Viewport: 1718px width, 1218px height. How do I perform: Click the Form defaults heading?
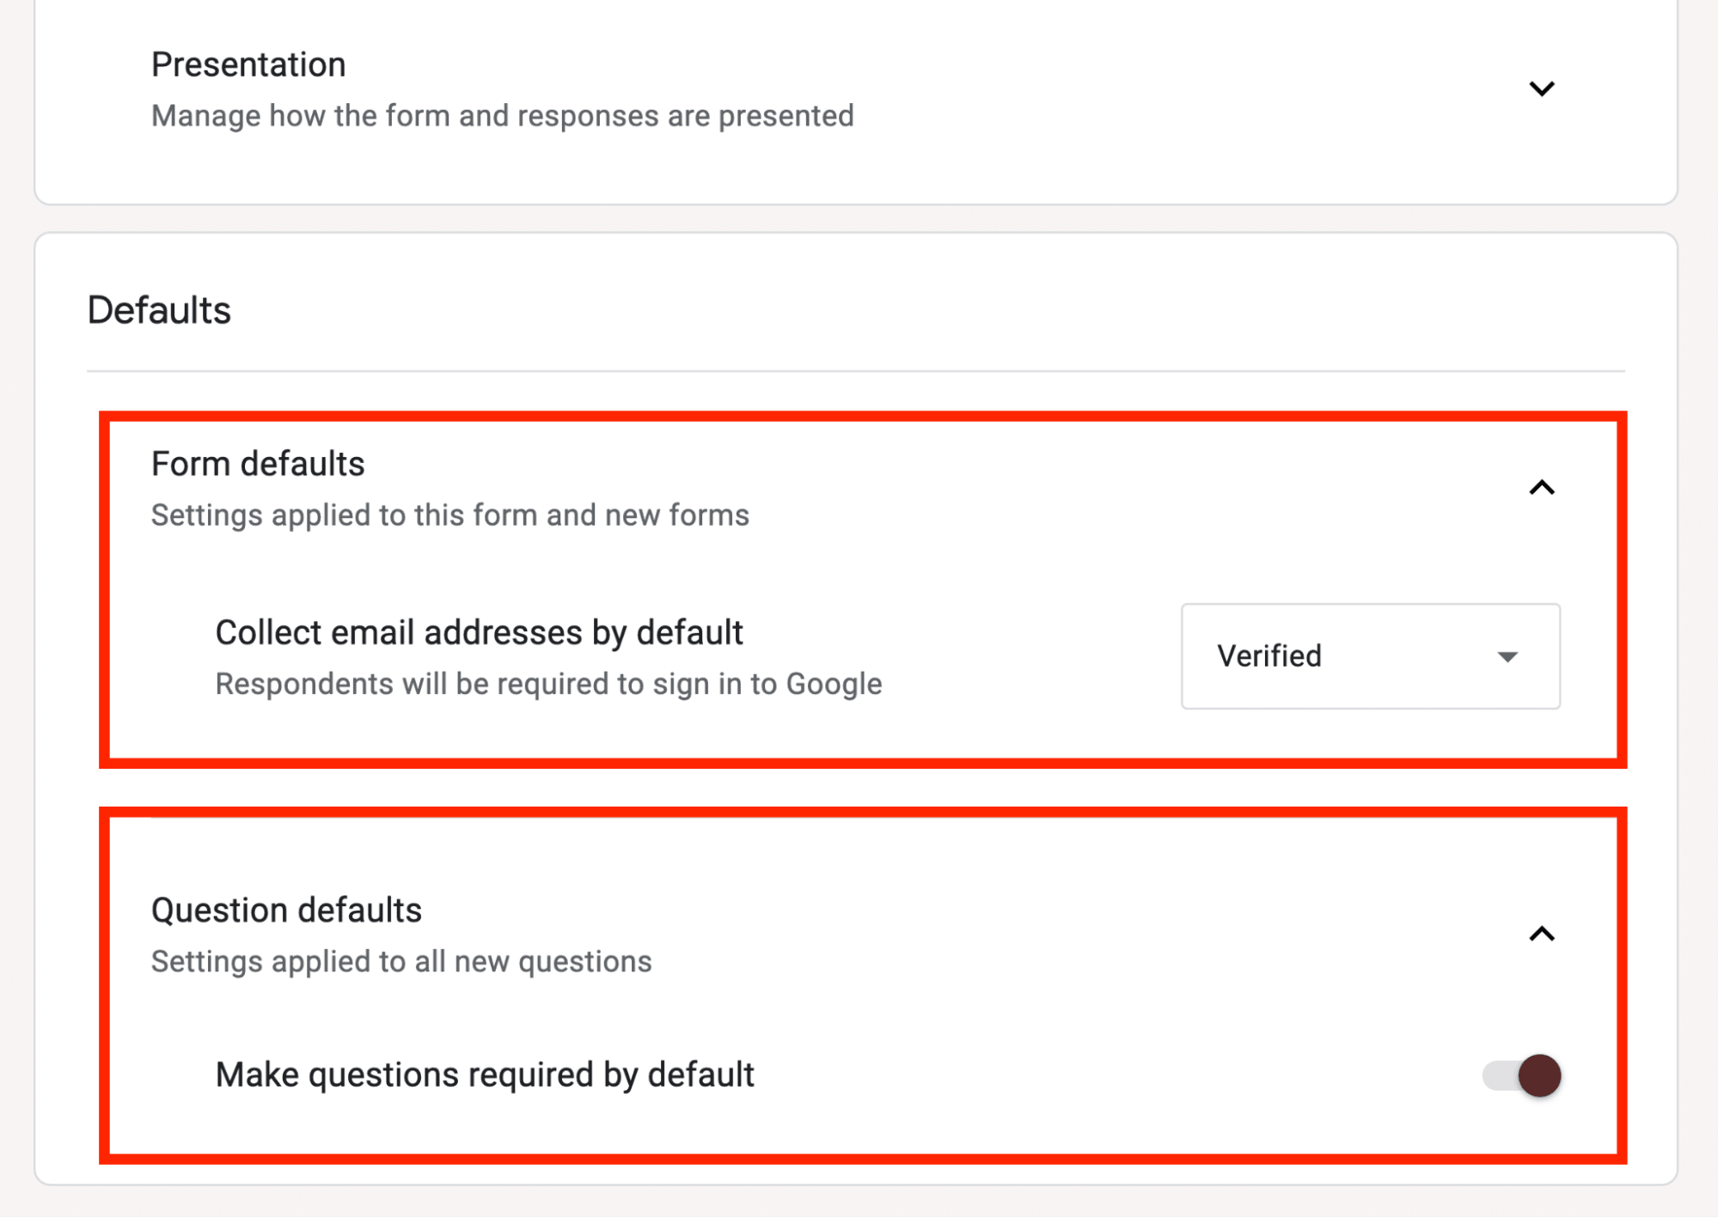point(258,463)
